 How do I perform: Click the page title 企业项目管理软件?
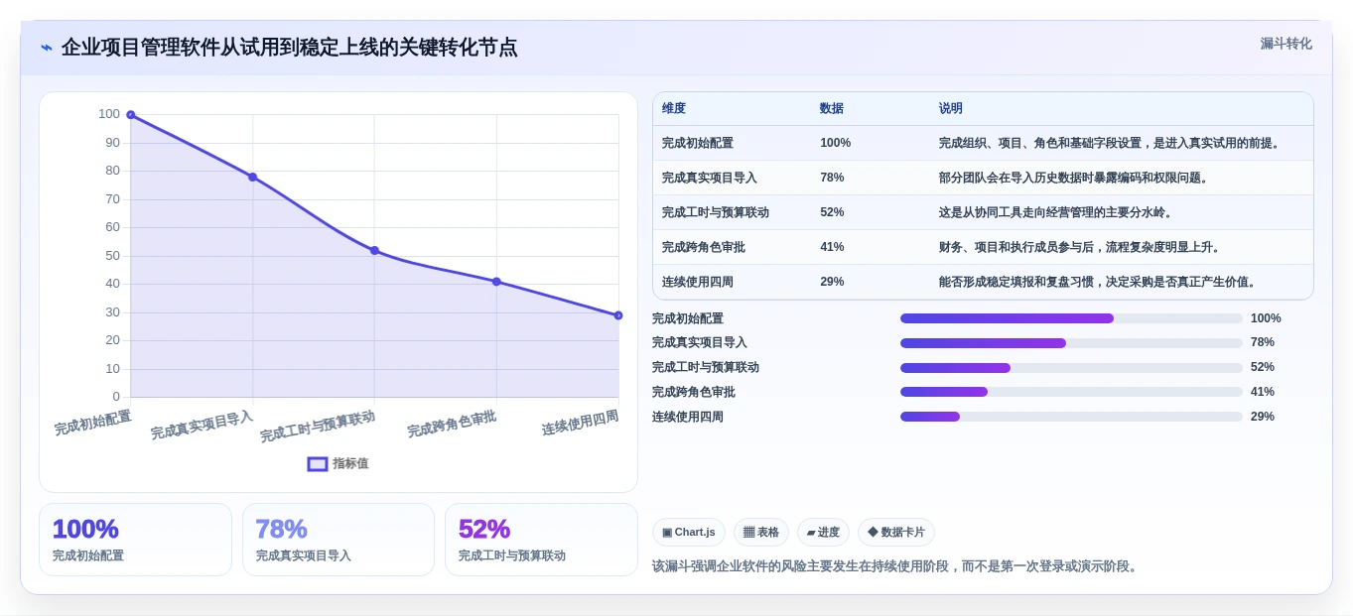pyautogui.click(x=289, y=48)
